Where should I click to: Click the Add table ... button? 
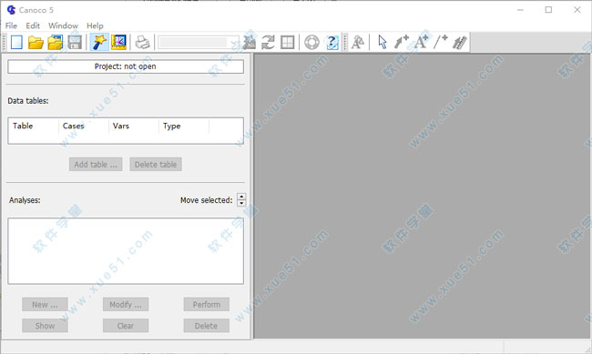(96, 165)
